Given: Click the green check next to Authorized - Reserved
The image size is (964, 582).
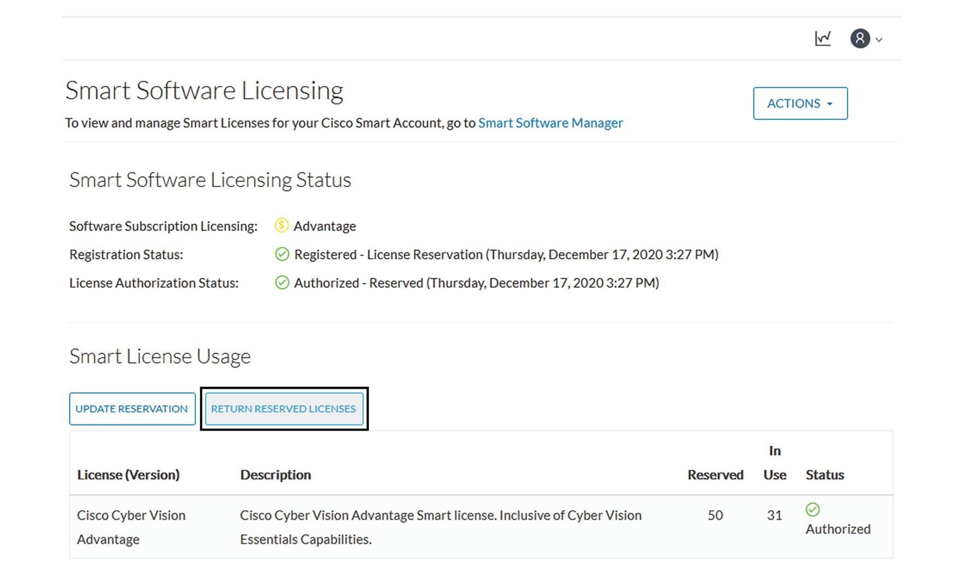Looking at the screenshot, I should (282, 283).
